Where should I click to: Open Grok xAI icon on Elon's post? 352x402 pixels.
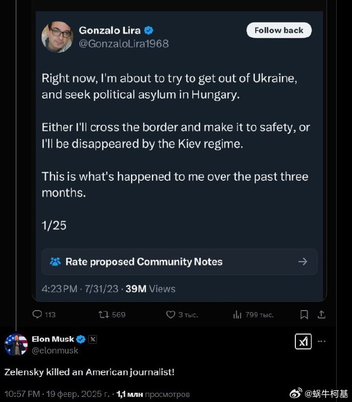303,341
